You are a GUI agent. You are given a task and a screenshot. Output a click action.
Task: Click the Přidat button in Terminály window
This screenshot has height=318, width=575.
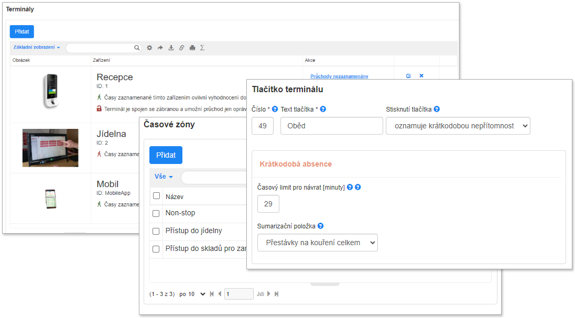[x=21, y=31]
